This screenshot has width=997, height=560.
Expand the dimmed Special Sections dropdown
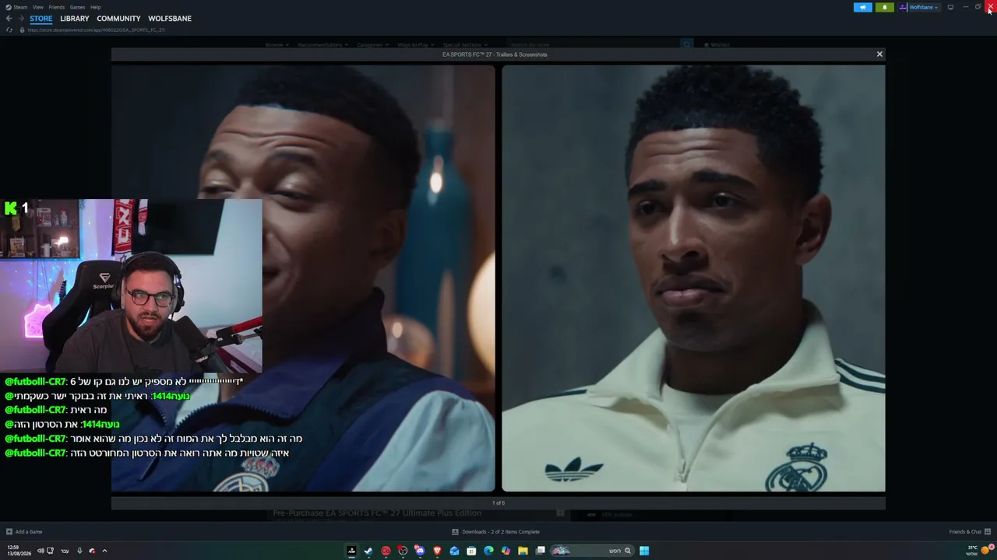465,45
